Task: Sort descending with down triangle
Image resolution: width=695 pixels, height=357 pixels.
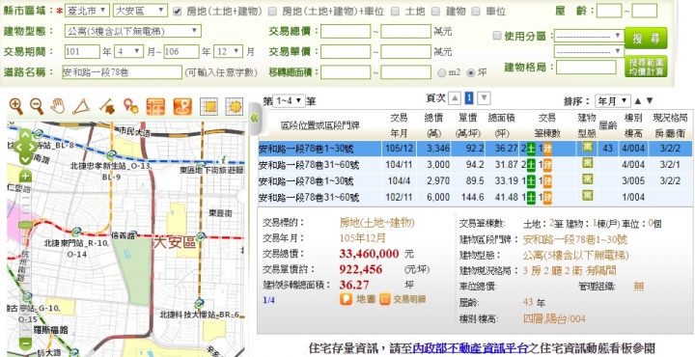Action: point(650,101)
